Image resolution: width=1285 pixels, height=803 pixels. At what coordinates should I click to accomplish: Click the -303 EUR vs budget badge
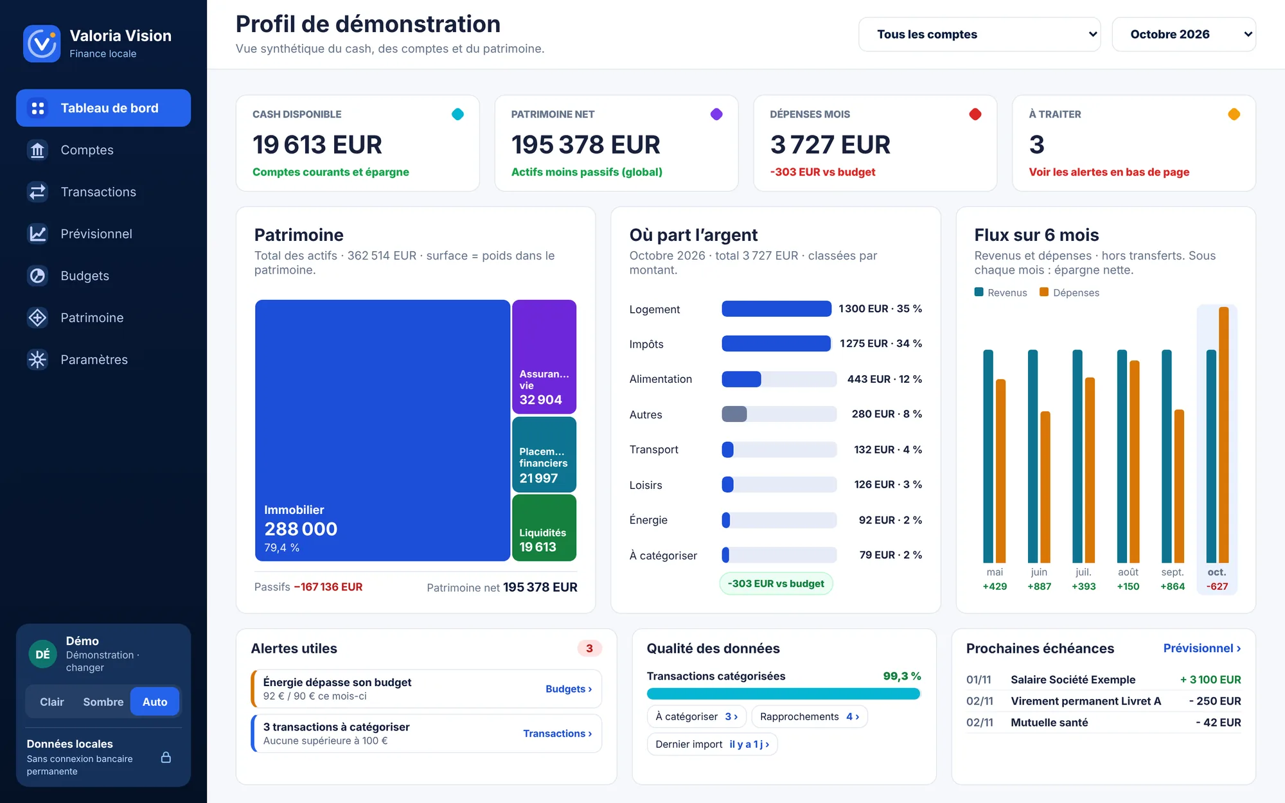(x=776, y=583)
